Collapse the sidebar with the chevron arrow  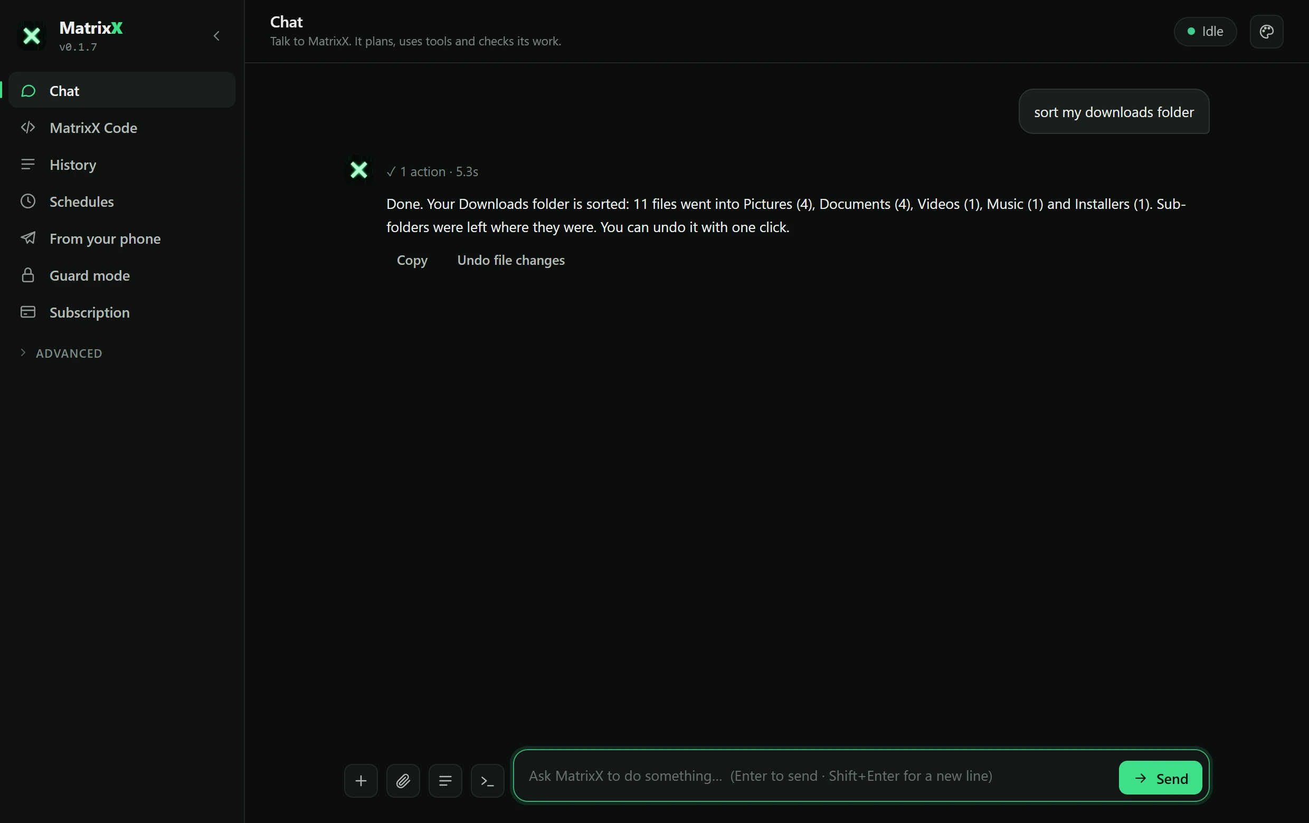[x=216, y=36]
